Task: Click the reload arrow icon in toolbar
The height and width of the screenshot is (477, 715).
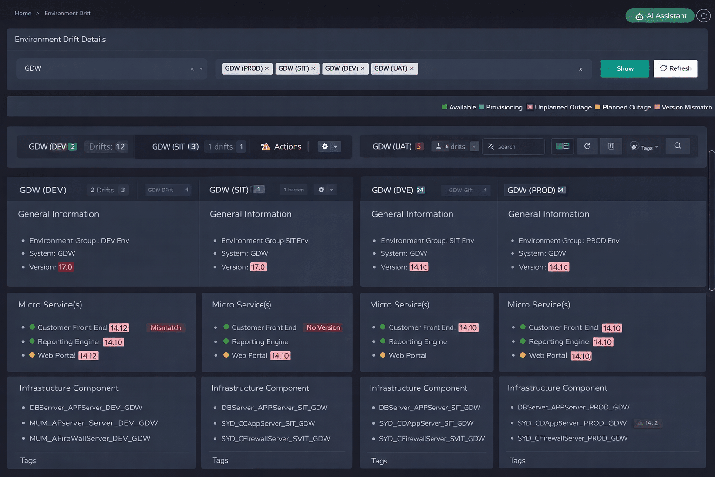Action: [x=587, y=146]
